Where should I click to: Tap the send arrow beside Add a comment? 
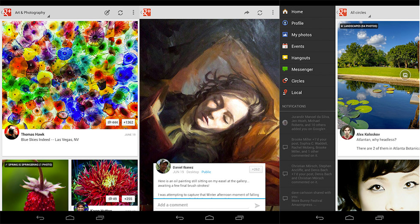point(257,206)
